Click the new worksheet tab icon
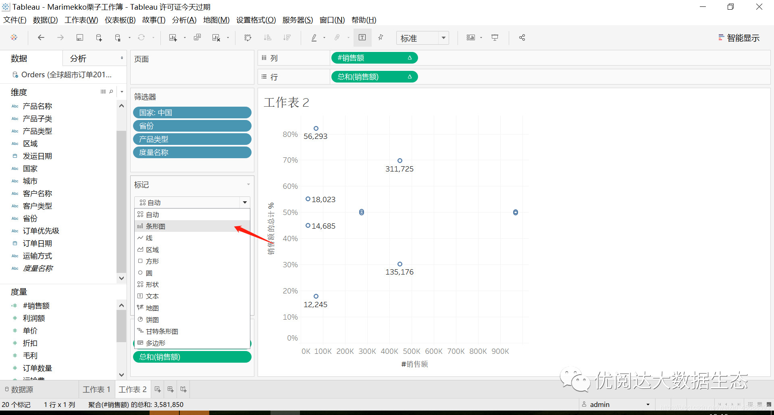 point(158,389)
